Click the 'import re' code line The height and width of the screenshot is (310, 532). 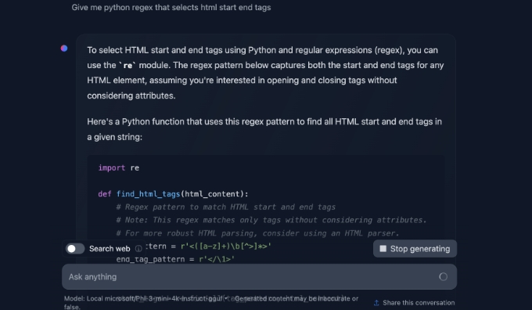[x=118, y=168]
